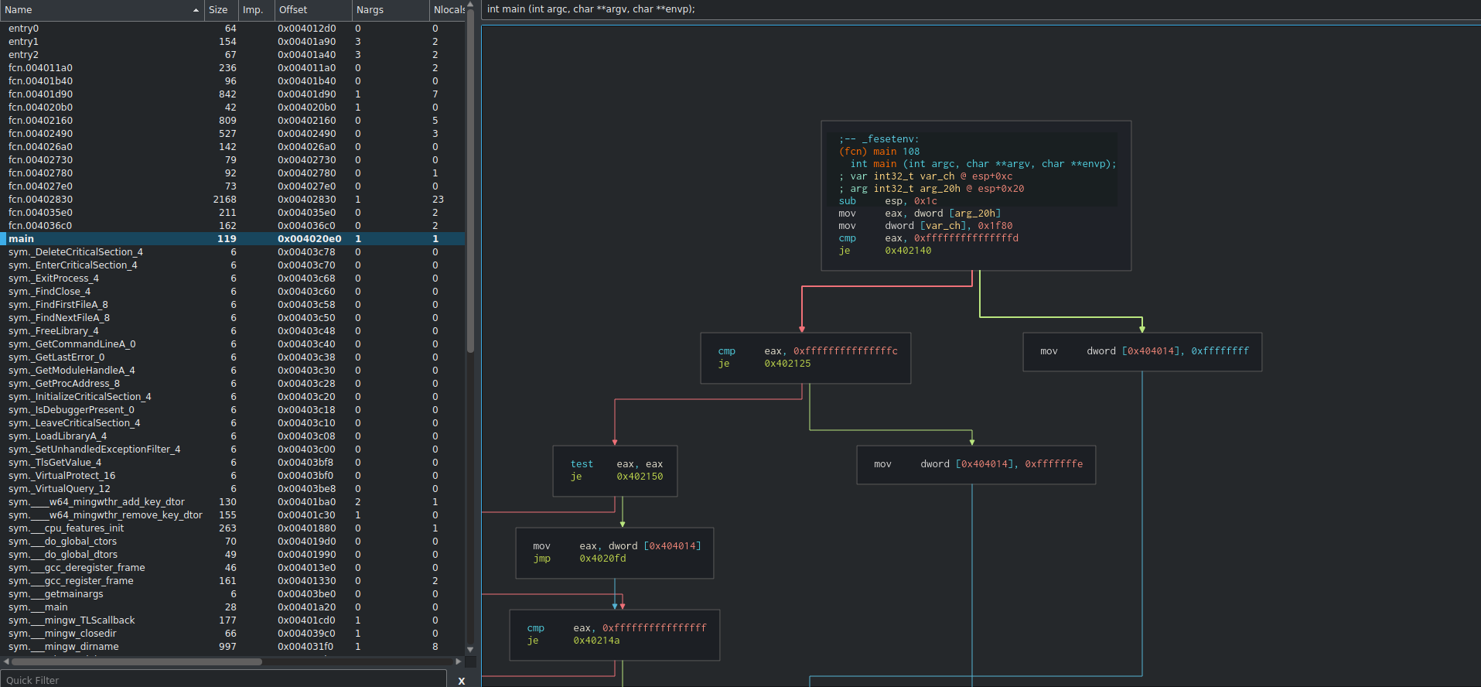Image resolution: width=1481 pixels, height=687 pixels.
Task: Select sym._GetCommandLineA_0 row
Action: (233, 344)
